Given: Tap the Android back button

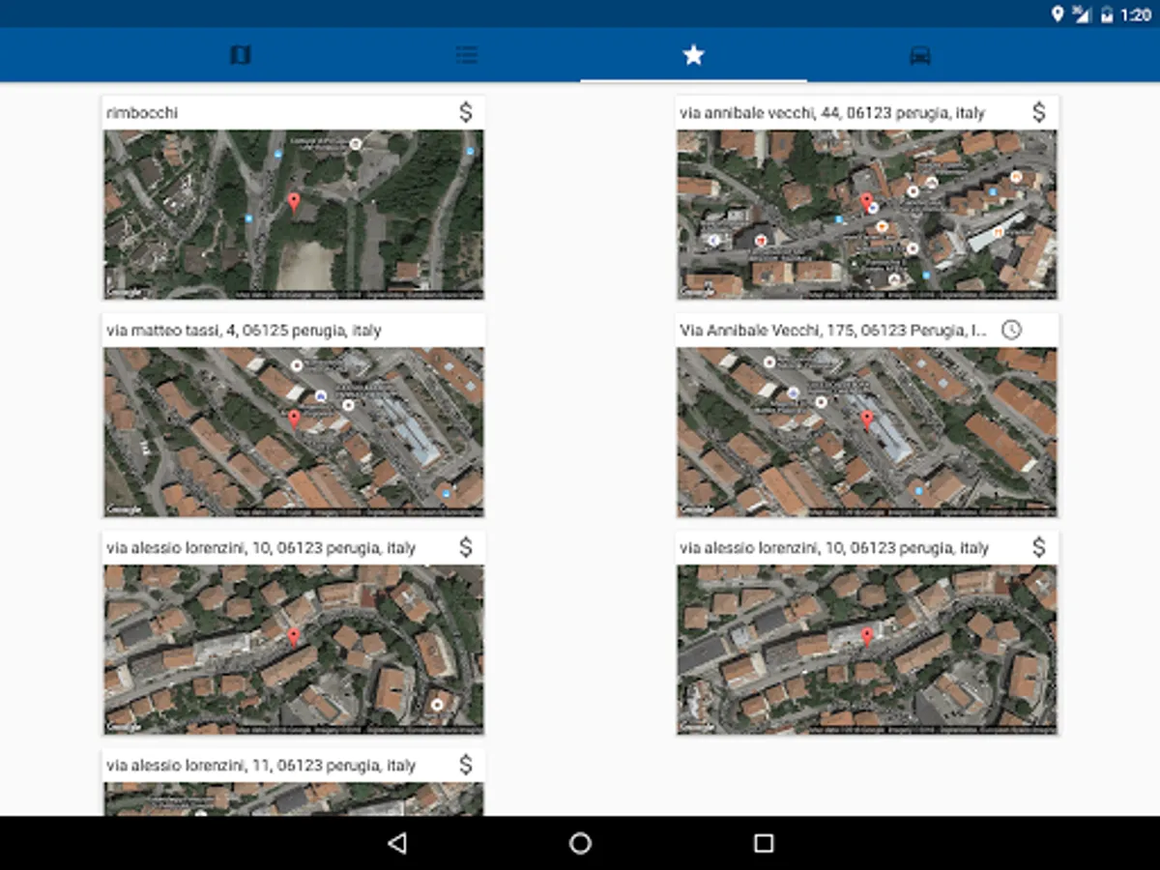Looking at the screenshot, I should (x=396, y=843).
